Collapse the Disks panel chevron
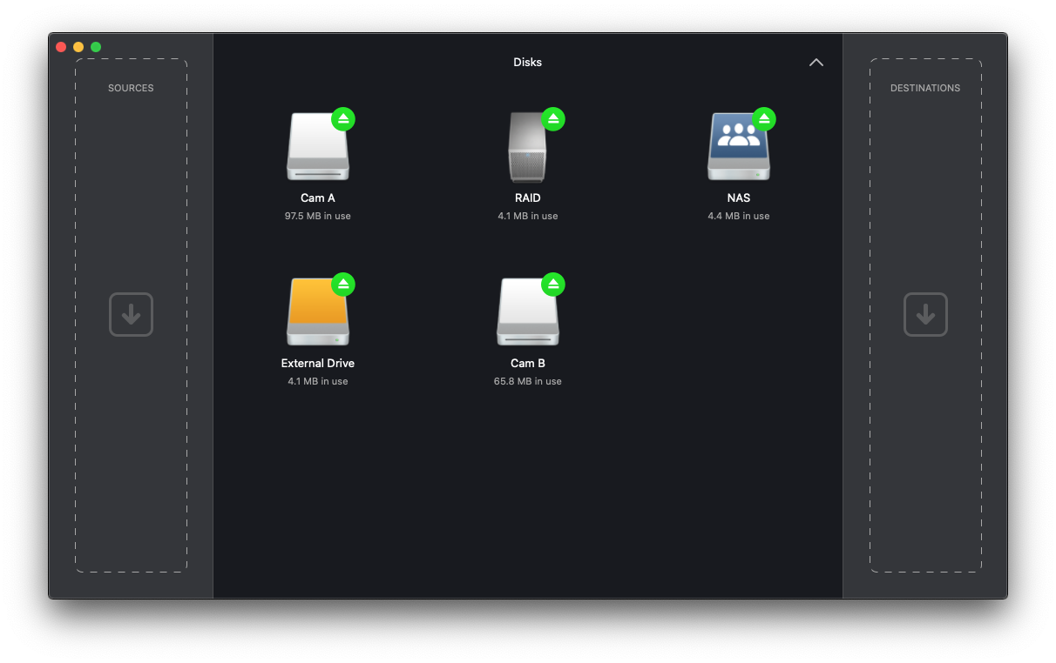 click(816, 63)
